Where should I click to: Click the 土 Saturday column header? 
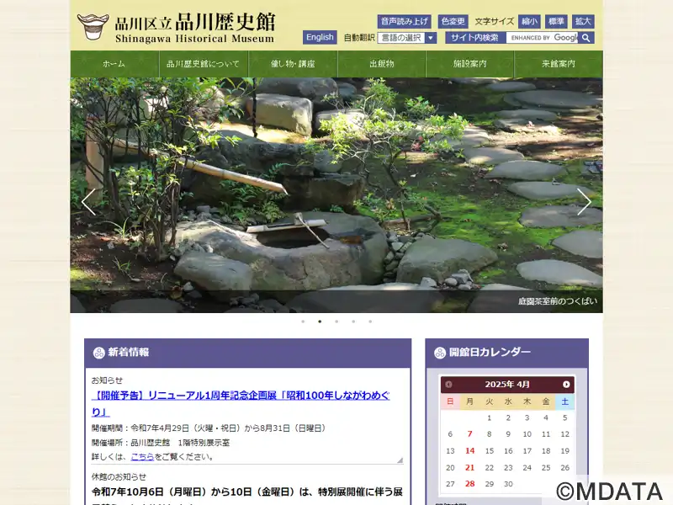point(564,401)
